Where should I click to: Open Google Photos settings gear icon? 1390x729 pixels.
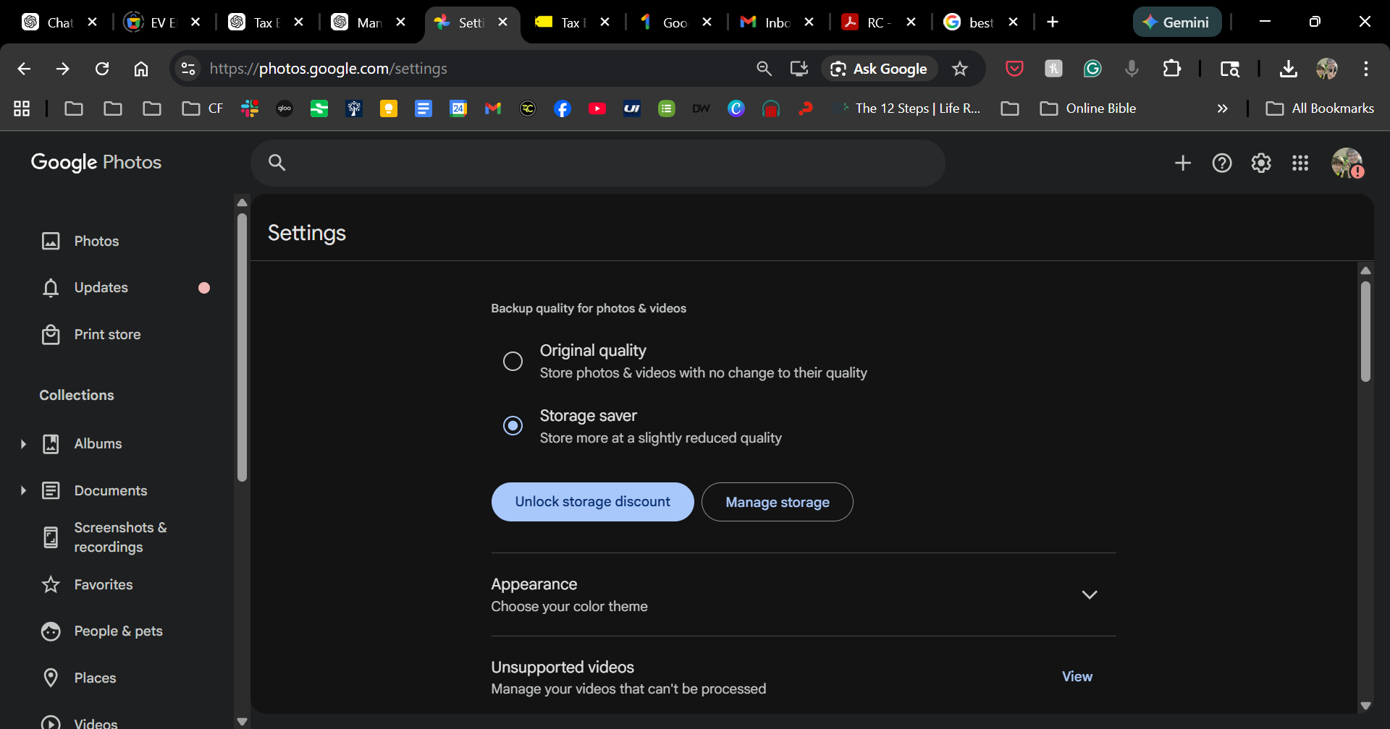click(x=1261, y=163)
